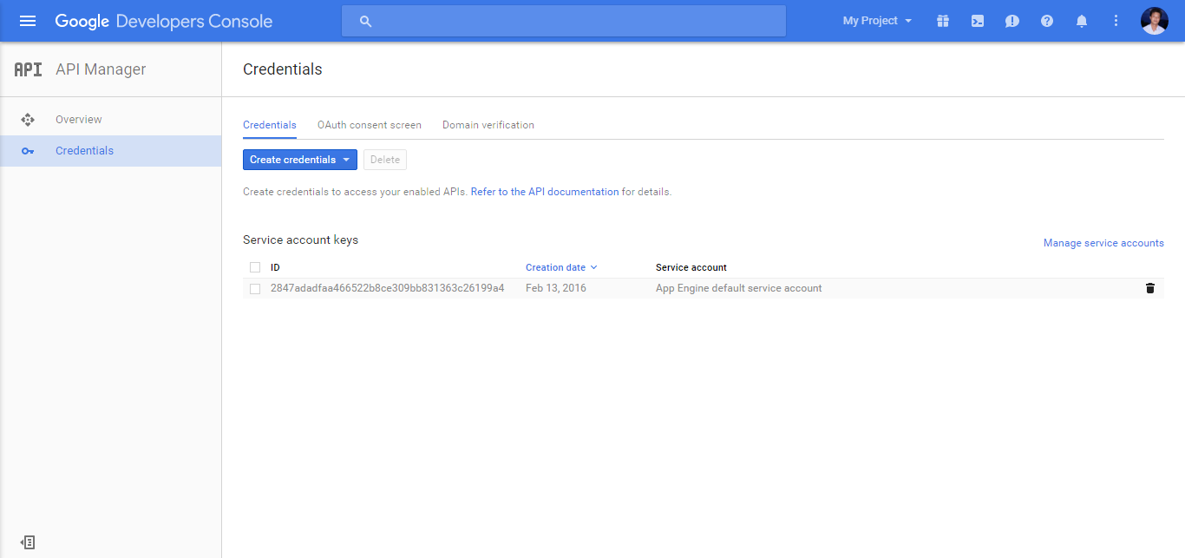Click the Feb 13, 2016 date cell
Image resolution: width=1185 pixels, height=558 pixels.
tap(556, 288)
